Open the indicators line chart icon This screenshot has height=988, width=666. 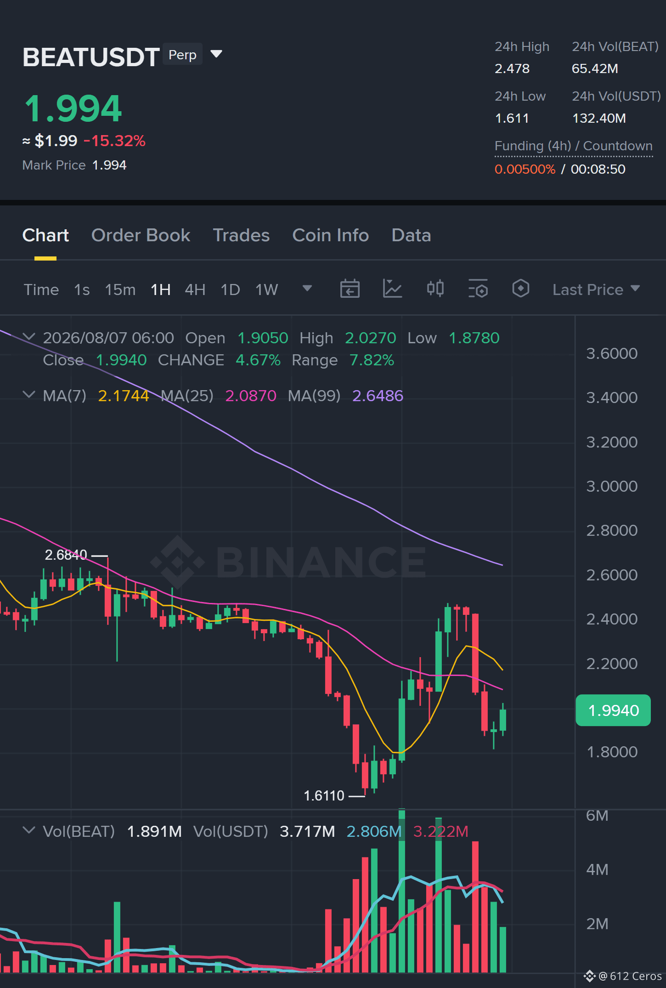coord(392,289)
